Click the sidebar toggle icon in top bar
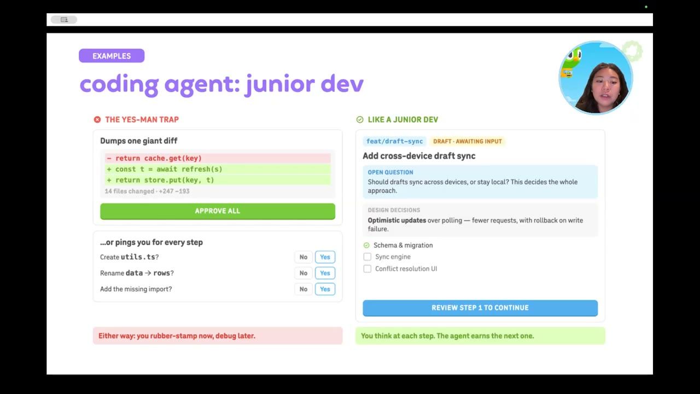This screenshot has height=394, width=700. click(x=64, y=20)
